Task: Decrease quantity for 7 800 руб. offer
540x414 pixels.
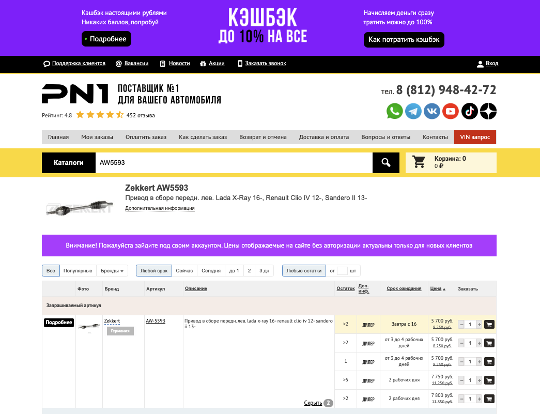Action: coord(461,399)
